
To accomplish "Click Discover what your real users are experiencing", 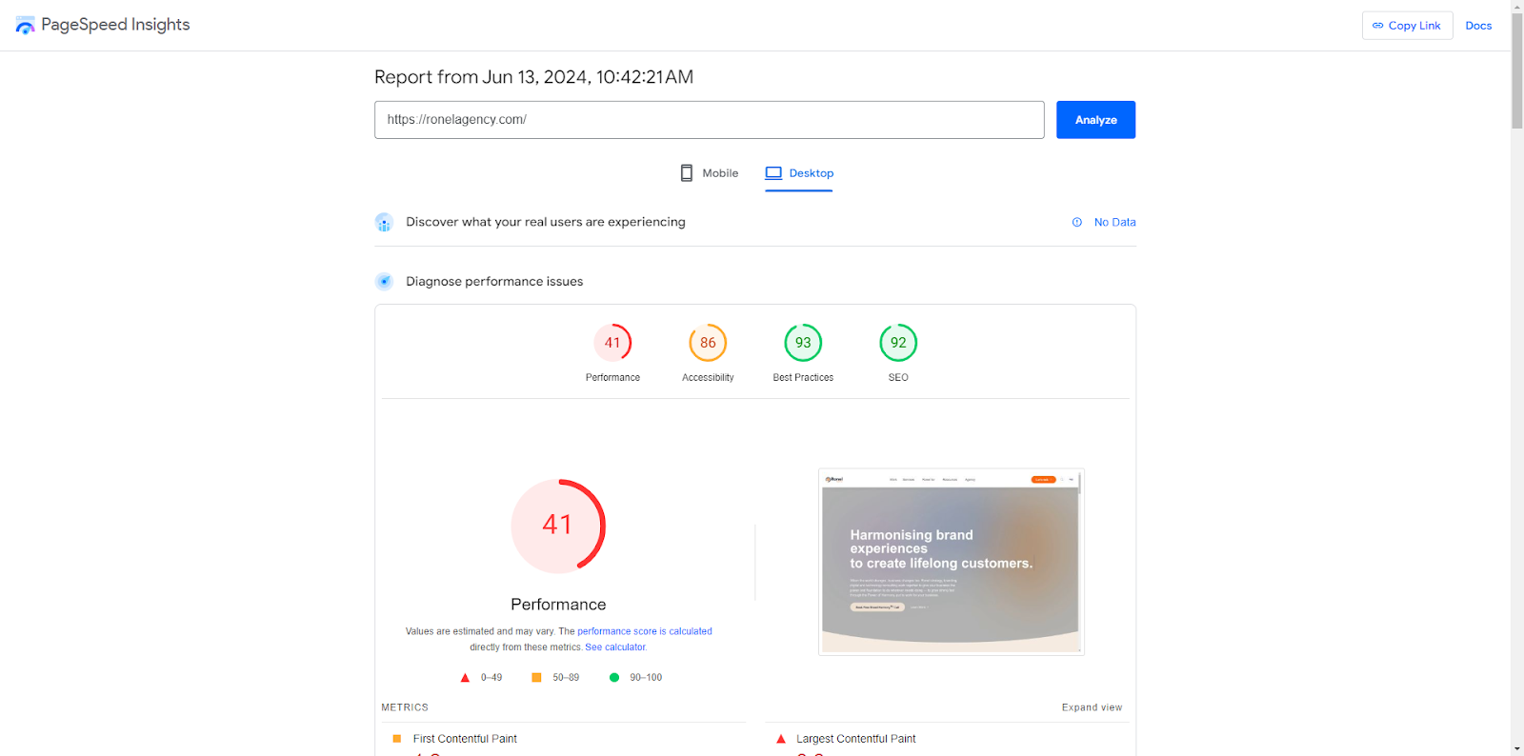I will (546, 222).
